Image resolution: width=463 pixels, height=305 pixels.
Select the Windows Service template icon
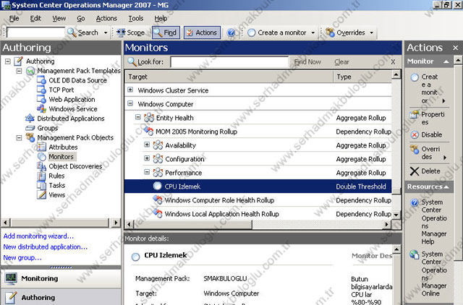(x=41, y=109)
